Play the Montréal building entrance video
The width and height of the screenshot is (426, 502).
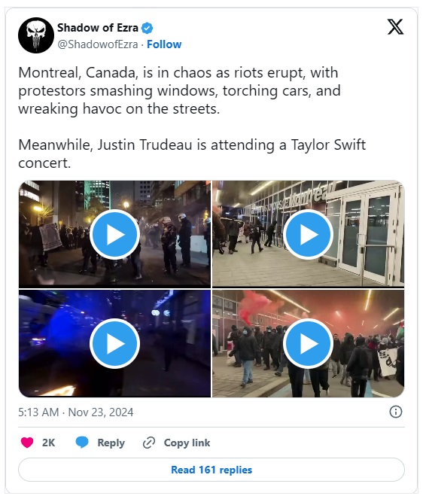pos(309,234)
